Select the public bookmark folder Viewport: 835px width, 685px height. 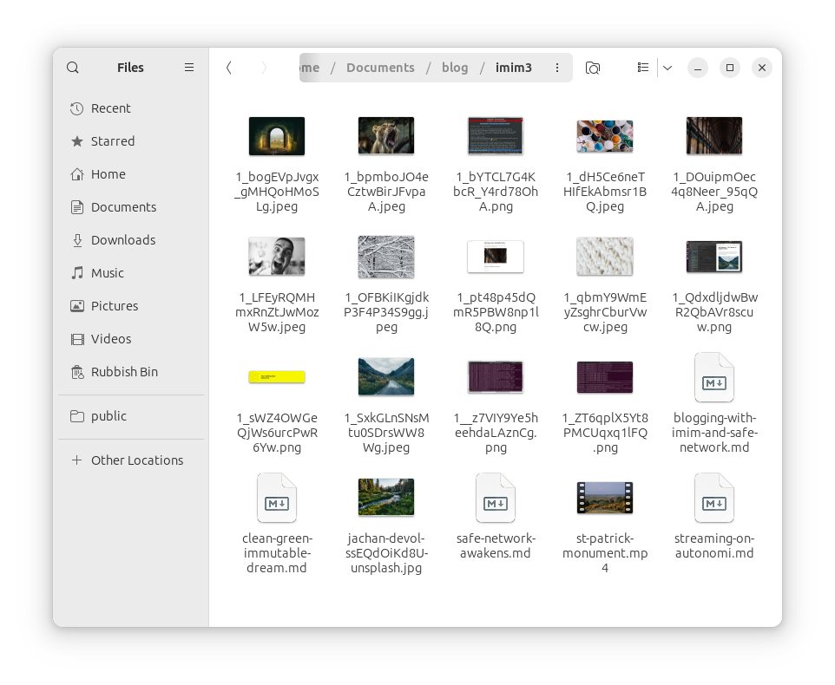pyautogui.click(x=108, y=416)
